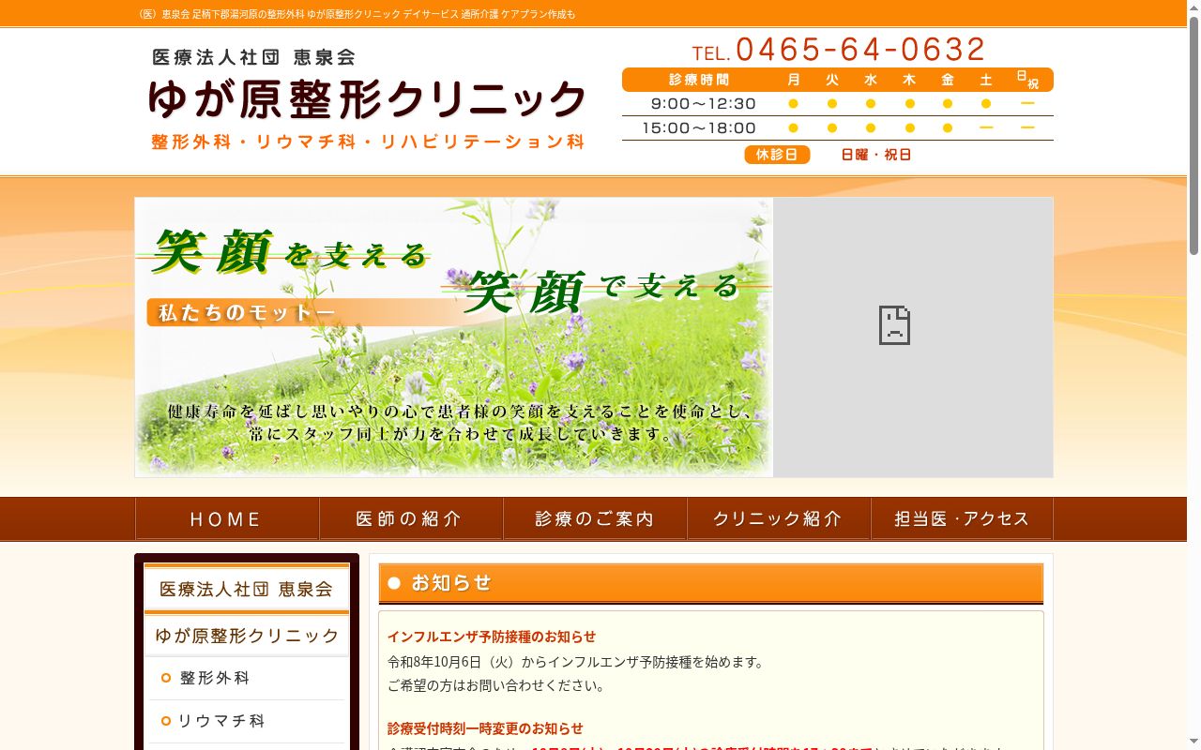Click the scrollbar down arrow

point(1193,742)
